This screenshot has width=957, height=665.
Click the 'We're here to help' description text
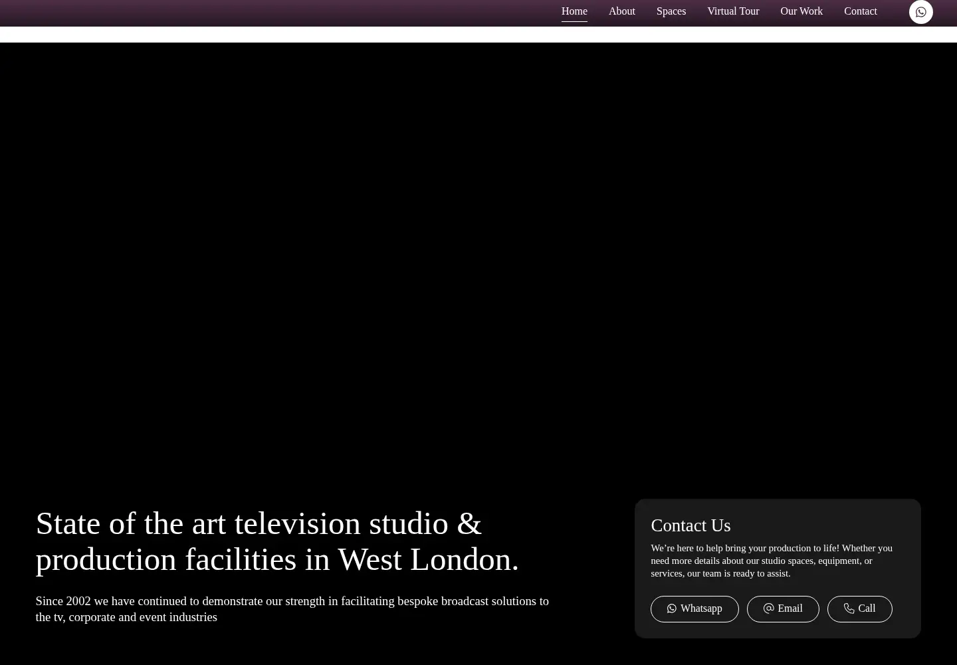click(772, 561)
